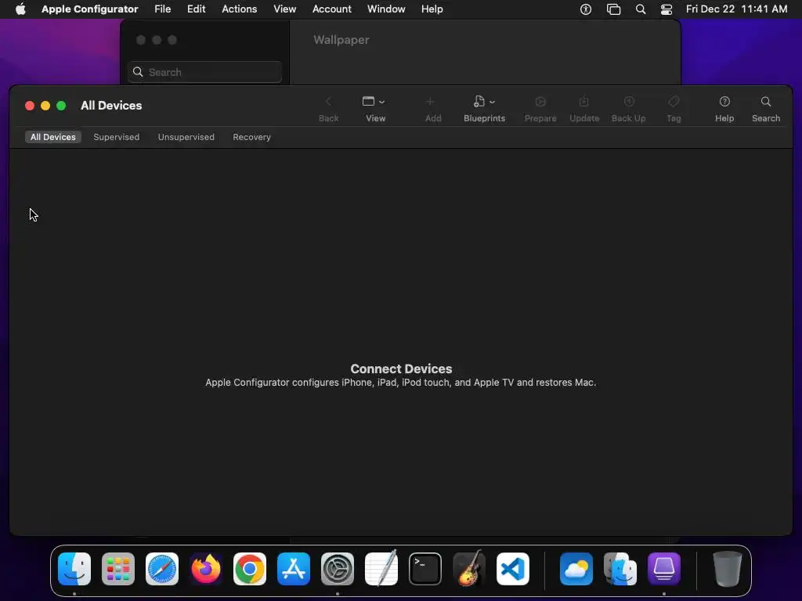Click the Connect Devices heading

401,369
